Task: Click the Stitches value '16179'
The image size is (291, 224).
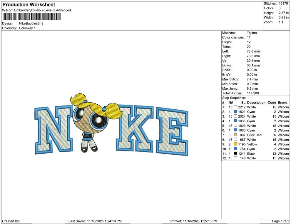Action: click(x=283, y=4)
